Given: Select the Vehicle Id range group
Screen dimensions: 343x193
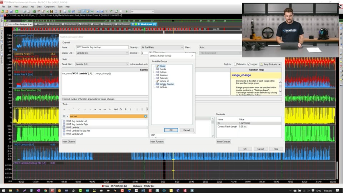Looking at the screenshot, I should pos(164,81).
